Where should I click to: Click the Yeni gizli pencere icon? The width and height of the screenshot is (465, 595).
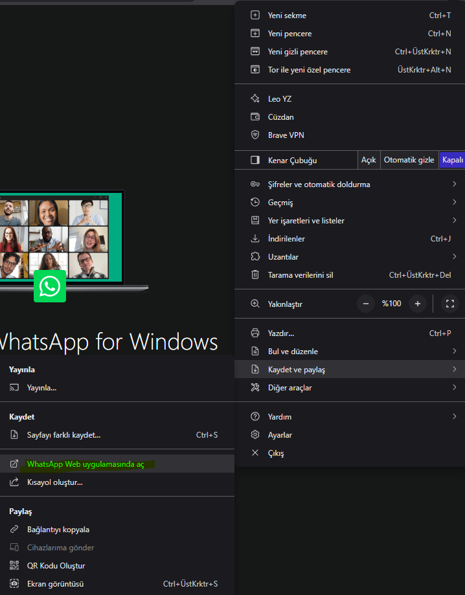coord(255,51)
